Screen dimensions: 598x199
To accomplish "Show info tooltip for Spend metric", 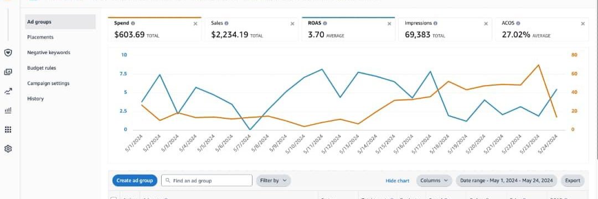I will (133, 23).
